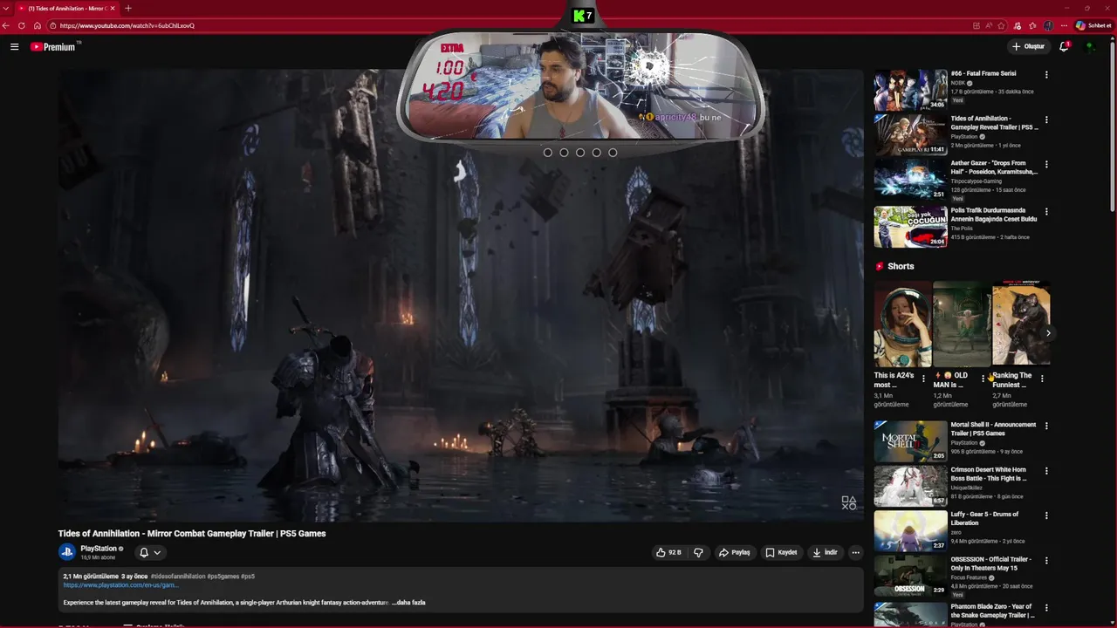The image size is (1117, 628).
Task: Open options for This is A24's short
Action: pos(923,379)
